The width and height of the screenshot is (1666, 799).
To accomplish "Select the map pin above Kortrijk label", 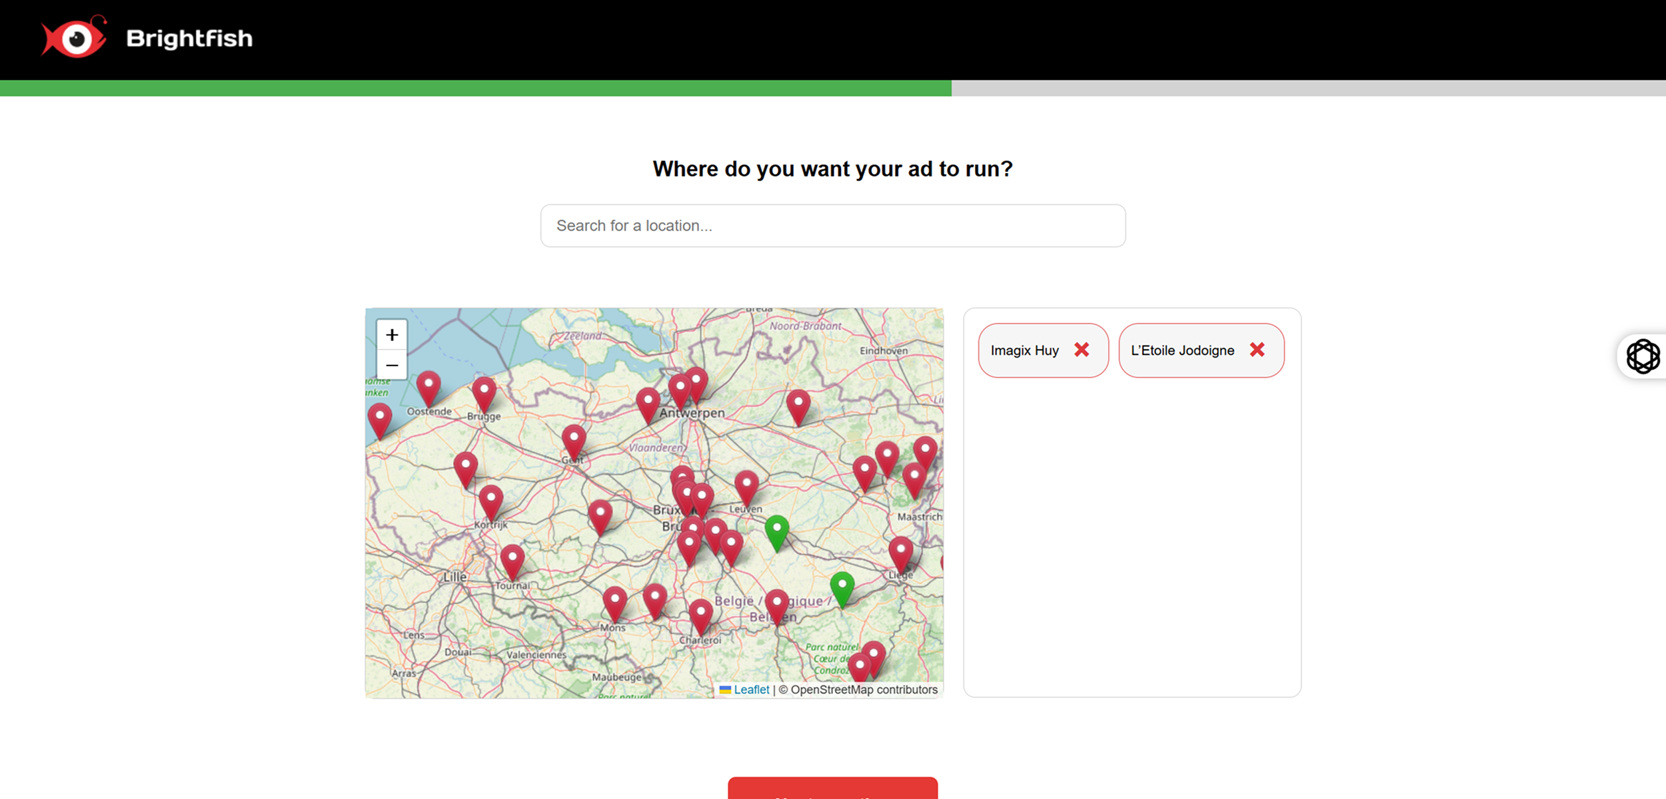I will [x=491, y=503].
